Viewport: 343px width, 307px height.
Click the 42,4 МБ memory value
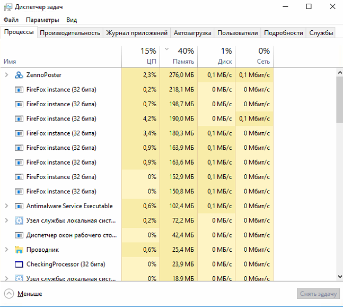coord(183,235)
